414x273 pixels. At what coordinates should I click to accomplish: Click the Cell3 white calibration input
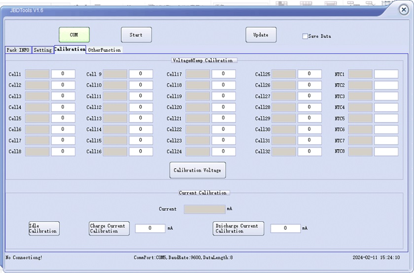click(x=63, y=96)
